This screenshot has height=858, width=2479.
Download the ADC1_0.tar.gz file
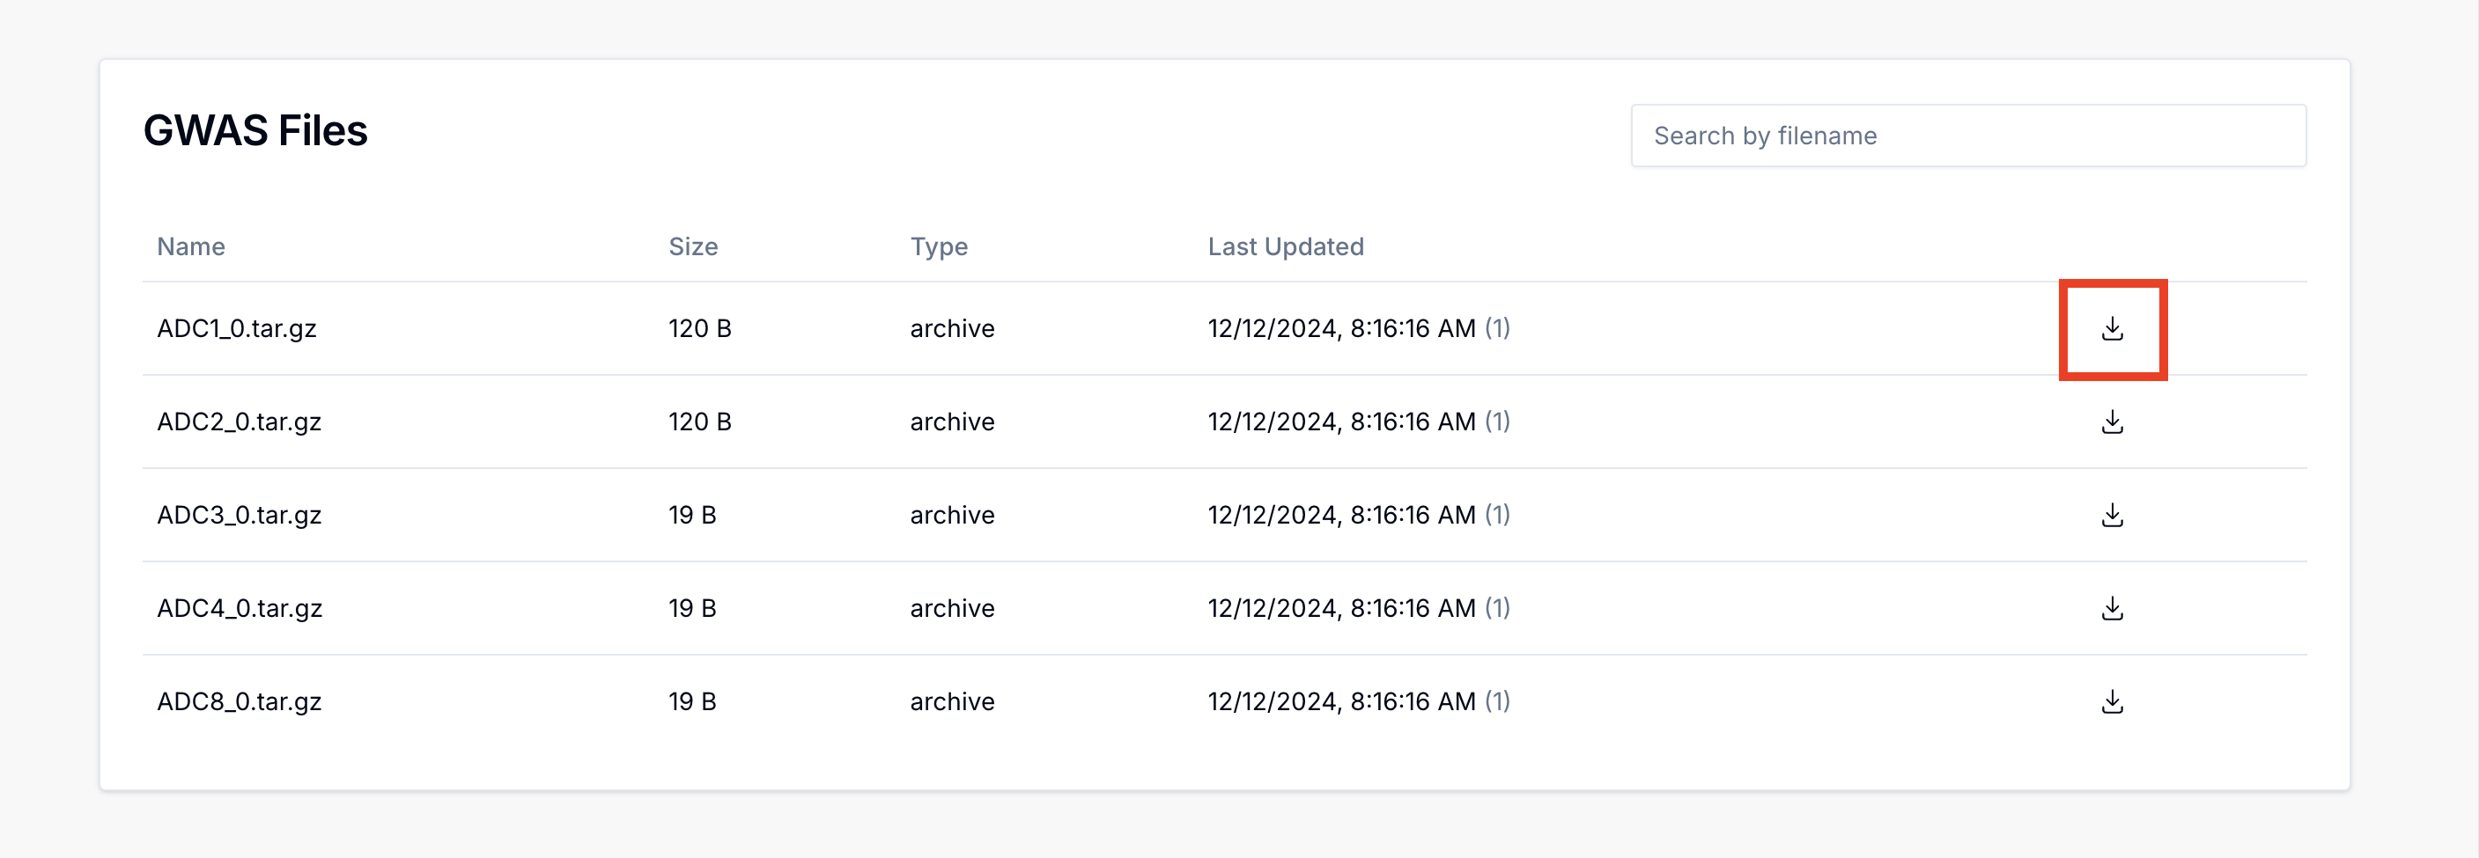click(2112, 329)
